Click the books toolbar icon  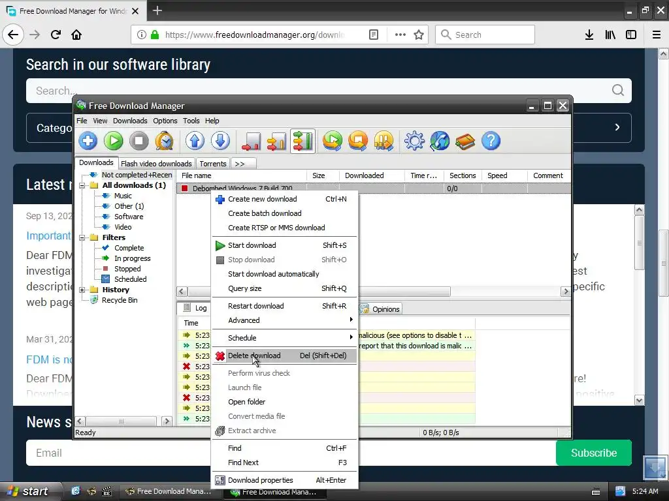(465, 141)
